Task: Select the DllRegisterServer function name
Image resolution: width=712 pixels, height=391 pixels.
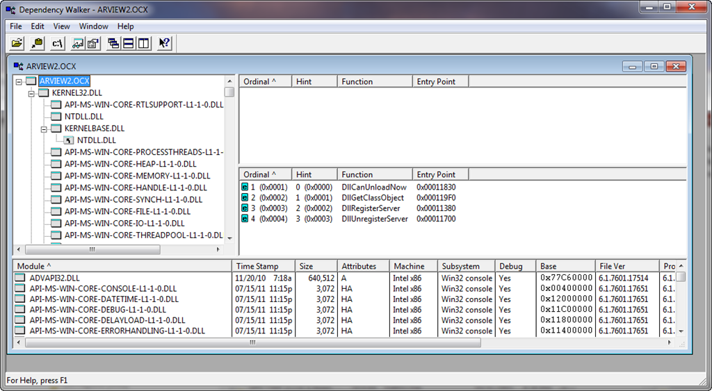Action: pos(371,208)
